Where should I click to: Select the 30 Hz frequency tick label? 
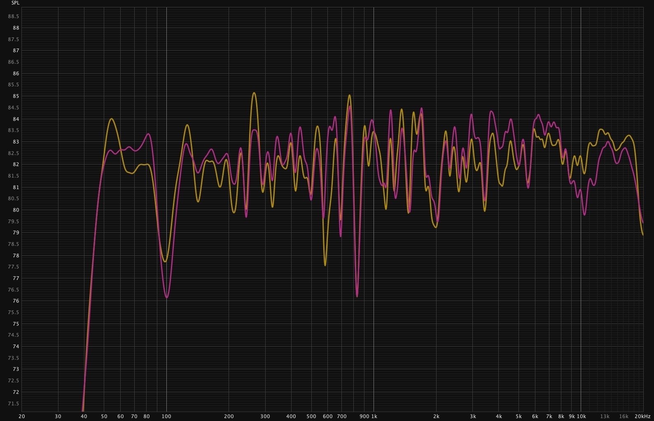pos(58,416)
